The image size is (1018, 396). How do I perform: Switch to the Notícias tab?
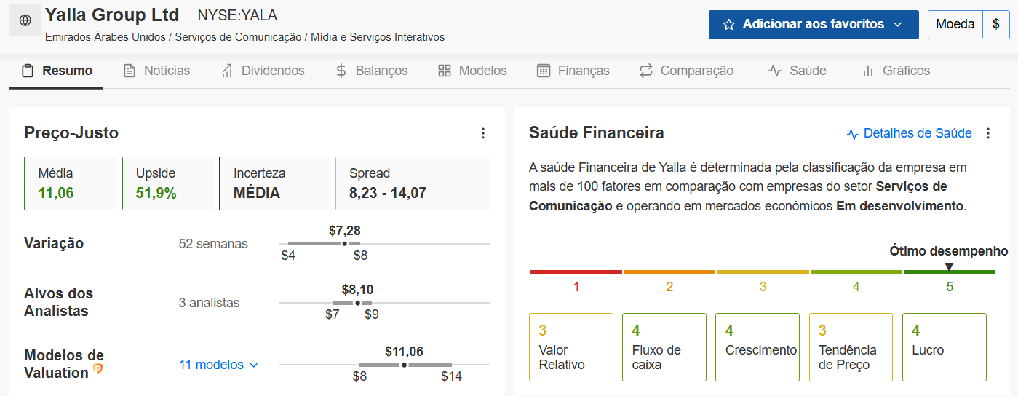[156, 71]
